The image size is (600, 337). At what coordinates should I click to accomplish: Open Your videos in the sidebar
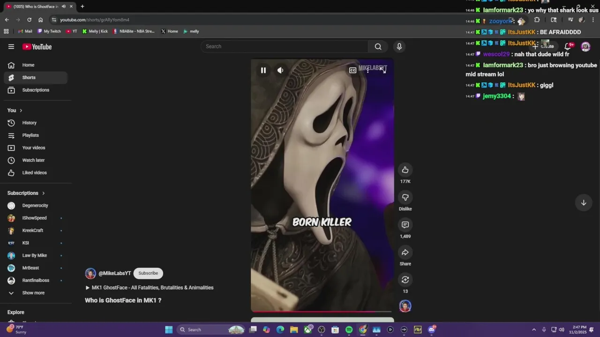point(36,148)
